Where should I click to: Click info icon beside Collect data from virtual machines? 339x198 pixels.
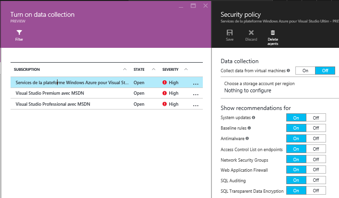tap(288, 71)
